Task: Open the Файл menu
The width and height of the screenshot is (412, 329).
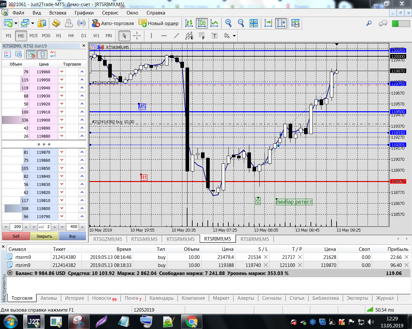Action: point(18,13)
